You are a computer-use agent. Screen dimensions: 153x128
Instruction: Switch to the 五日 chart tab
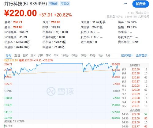coord(17,55)
